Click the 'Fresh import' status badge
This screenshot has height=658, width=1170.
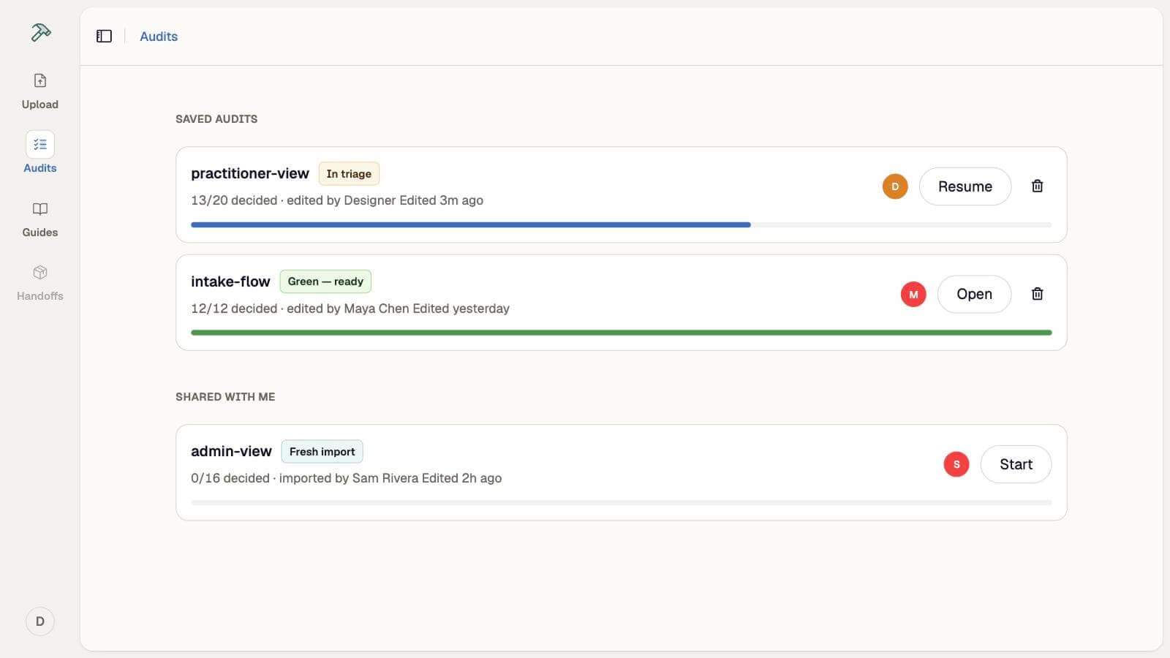(322, 452)
